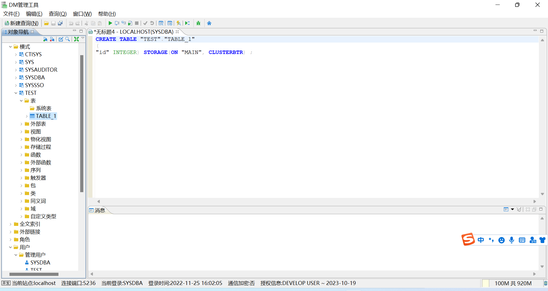Click the magnifier search icon in object navigator

[x=68, y=39]
